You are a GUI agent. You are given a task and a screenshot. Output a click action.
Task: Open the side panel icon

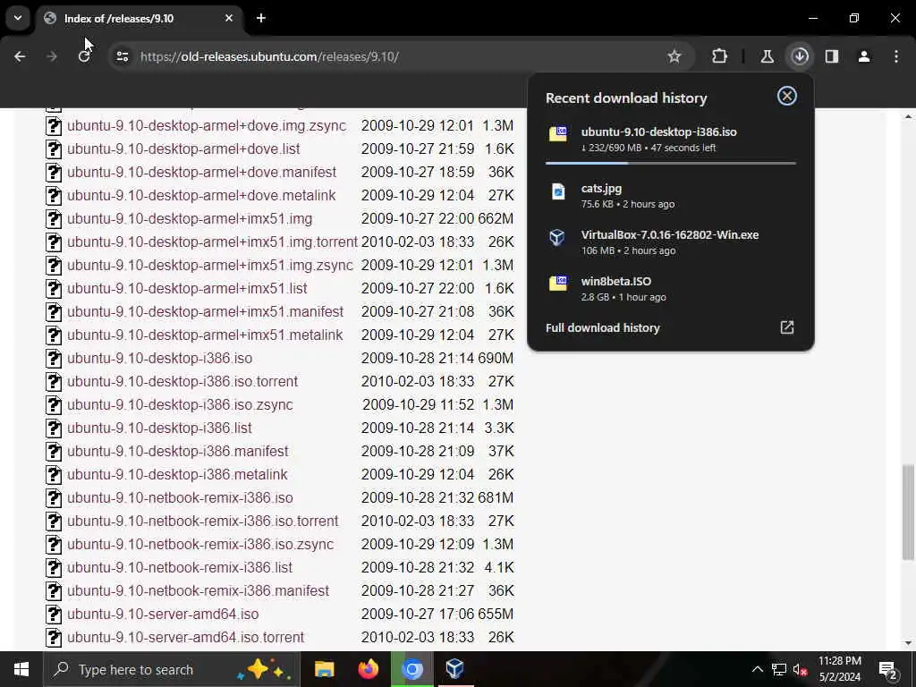point(832,56)
